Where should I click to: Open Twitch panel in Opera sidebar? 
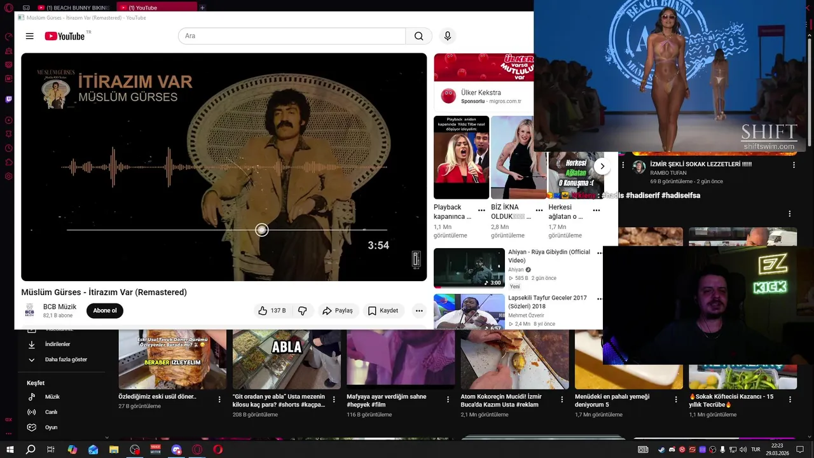(8, 99)
